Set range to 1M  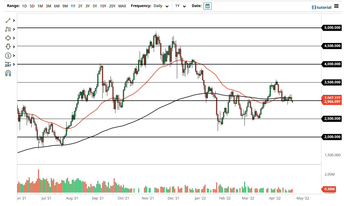tap(40, 6)
